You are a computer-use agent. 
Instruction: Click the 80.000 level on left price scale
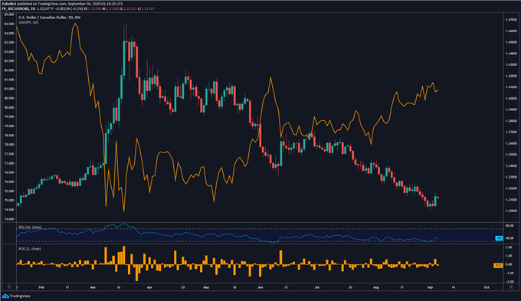[9, 107]
